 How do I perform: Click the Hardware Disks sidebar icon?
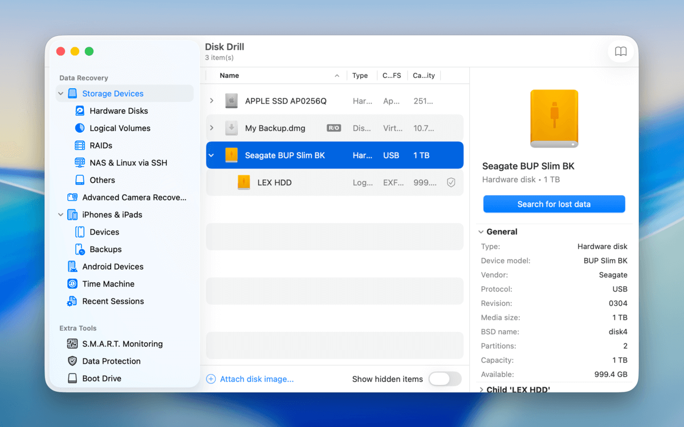[80, 111]
